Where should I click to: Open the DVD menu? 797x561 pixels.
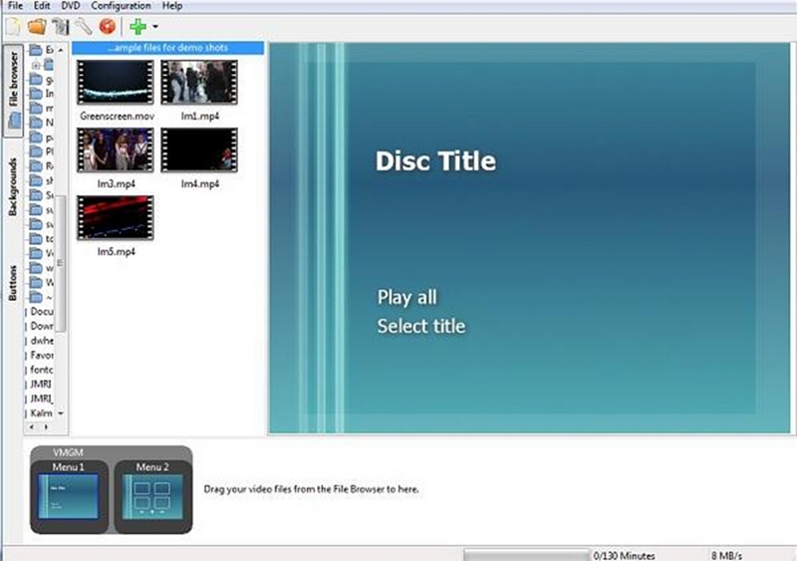(x=70, y=6)
